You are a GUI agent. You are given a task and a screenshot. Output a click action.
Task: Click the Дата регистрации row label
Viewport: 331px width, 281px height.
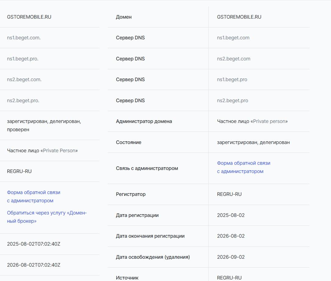(137, 215)
